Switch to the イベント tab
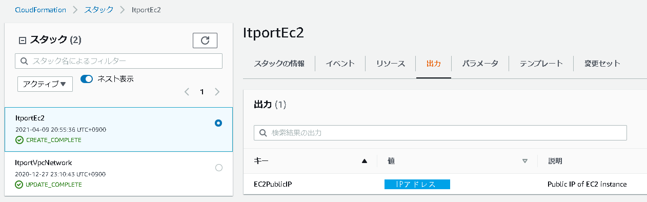This screenshot has width=647, height=202. point(340,64)
